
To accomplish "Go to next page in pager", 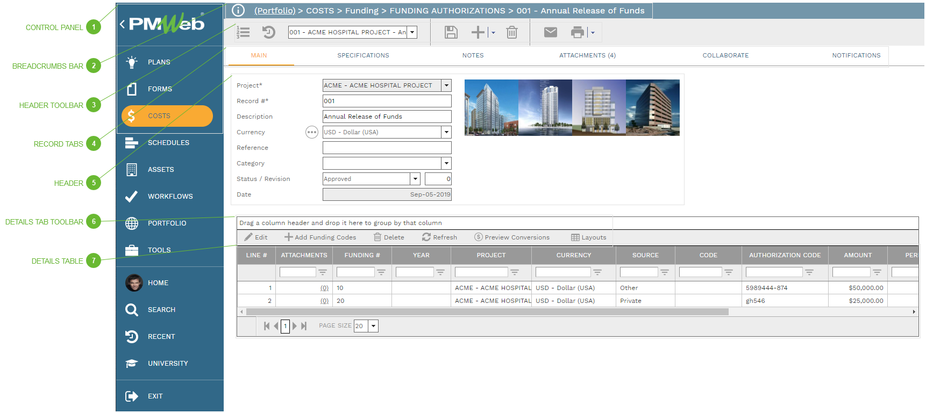I will point(295,326).
